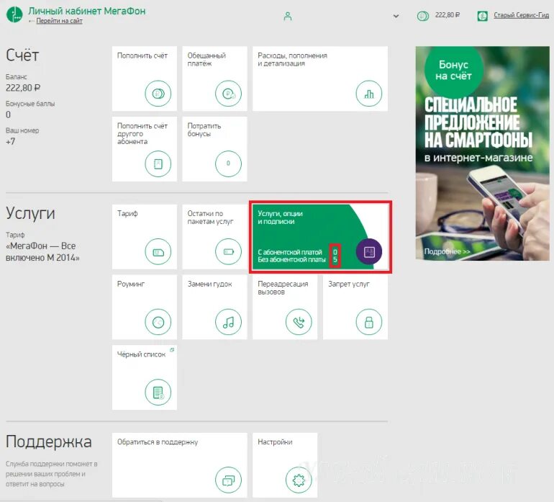Open the Обещанный платёж coin-clock icon
Image resolution: width=554 pixels, height=502 pixels.
(x=228, y=94)
